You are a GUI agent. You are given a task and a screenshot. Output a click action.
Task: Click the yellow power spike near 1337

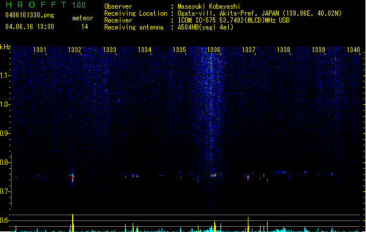click(248, 224)
